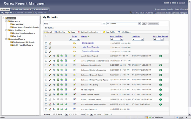Click the edit pencil for Asset Detail Report
Screen dimensions: 191x119
50,56
